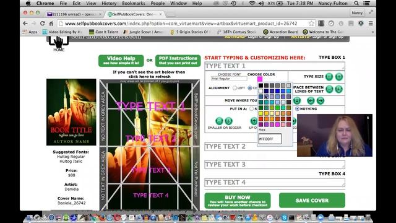Click the Type Text 1 input
The image size is (396, 223).
[275, 66]
